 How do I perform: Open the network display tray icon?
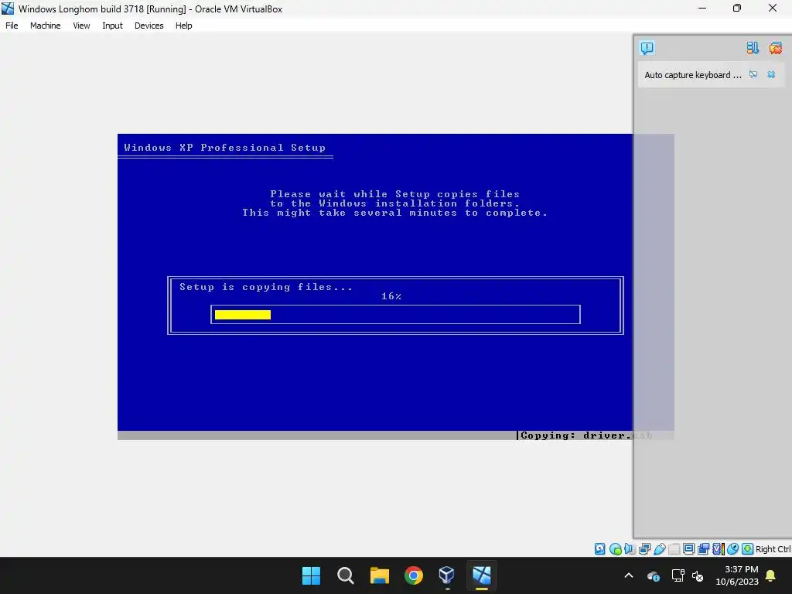(x=678, y=575)
